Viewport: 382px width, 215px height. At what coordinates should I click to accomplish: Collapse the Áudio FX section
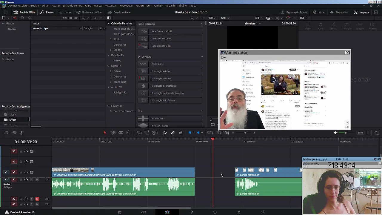(108, 87)
